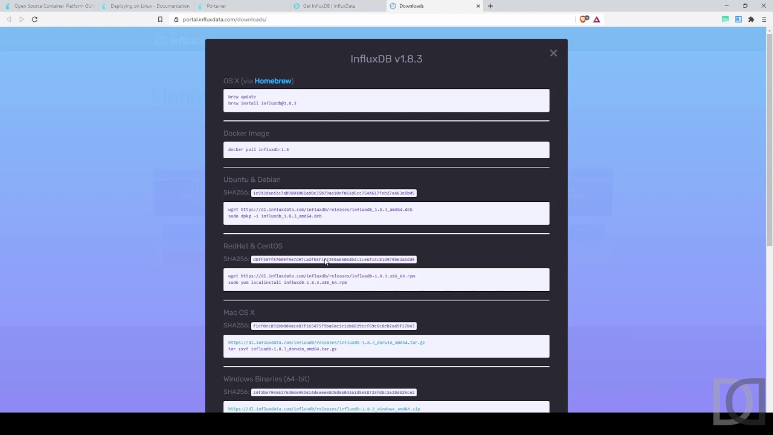773x435 pixels.
Task: Click the wget influxdb amd64.deb command
Action: pos(320,210)
